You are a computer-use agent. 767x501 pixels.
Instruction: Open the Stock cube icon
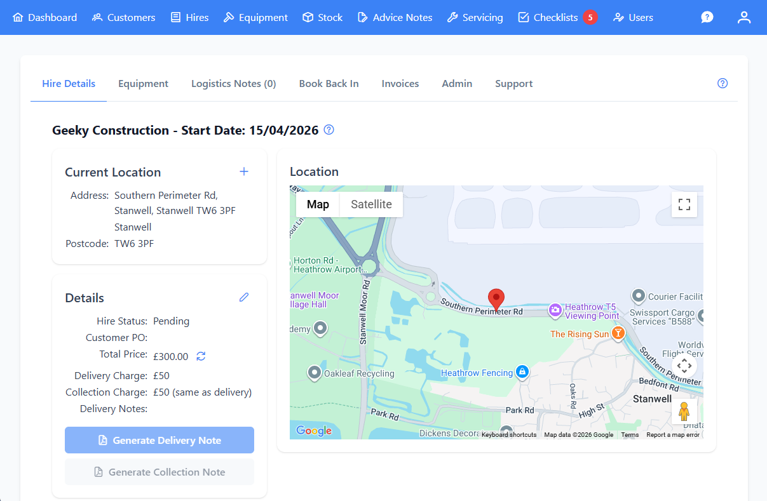coord(308,17)
